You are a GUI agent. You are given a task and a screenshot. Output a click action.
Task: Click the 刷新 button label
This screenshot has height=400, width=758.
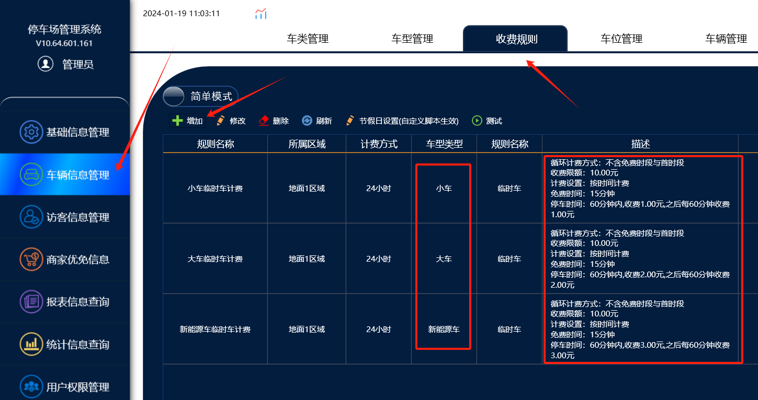[x=324, y=121]
